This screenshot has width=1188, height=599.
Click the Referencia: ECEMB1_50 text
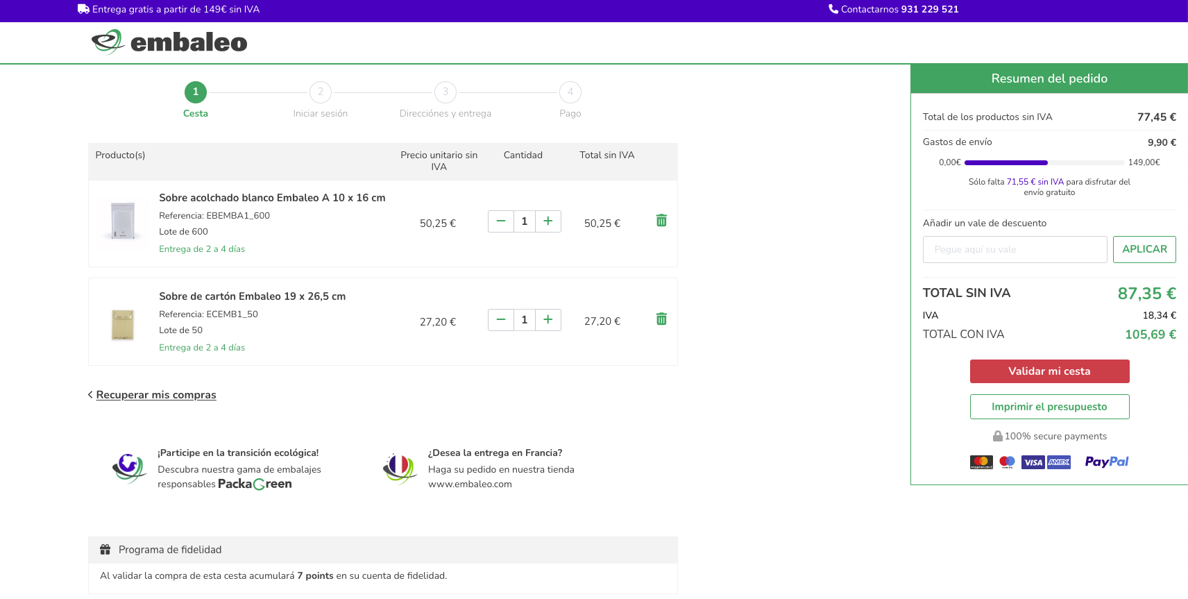click(208, 314)
